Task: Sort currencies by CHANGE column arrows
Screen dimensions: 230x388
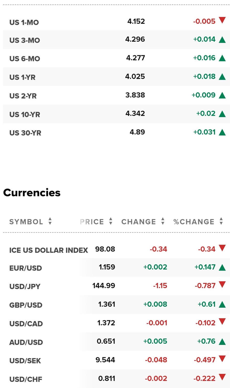Action: (163, 221)
